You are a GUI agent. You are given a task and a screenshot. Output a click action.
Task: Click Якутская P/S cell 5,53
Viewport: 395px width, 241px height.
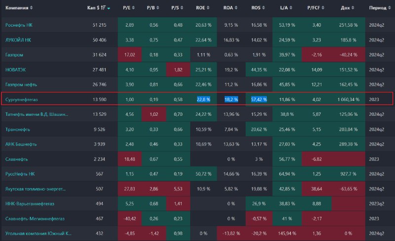click(x=178, y=189)
